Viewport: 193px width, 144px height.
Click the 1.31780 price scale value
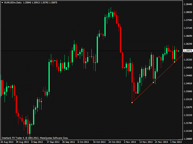point(188,123)
